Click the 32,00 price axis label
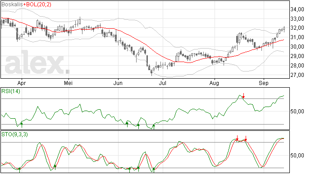The height and width of the screenshot is (174, 311). pyautogui.click(x=297, y=28)
